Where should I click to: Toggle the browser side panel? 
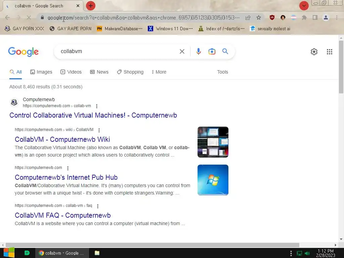pyautogui.click(x=315, y=17)
